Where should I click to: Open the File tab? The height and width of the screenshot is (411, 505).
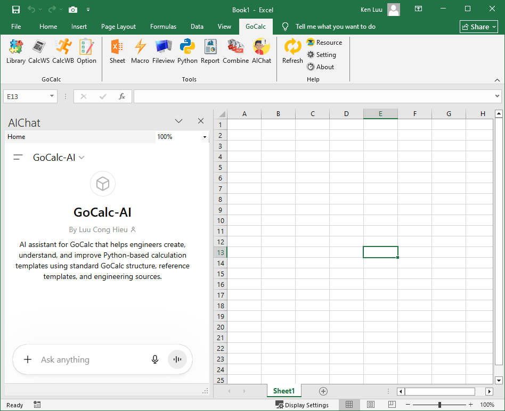tap(16, 27)
